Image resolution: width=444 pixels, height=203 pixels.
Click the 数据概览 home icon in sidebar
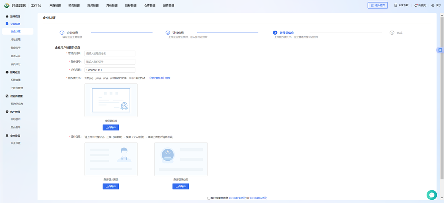point(7,17)
